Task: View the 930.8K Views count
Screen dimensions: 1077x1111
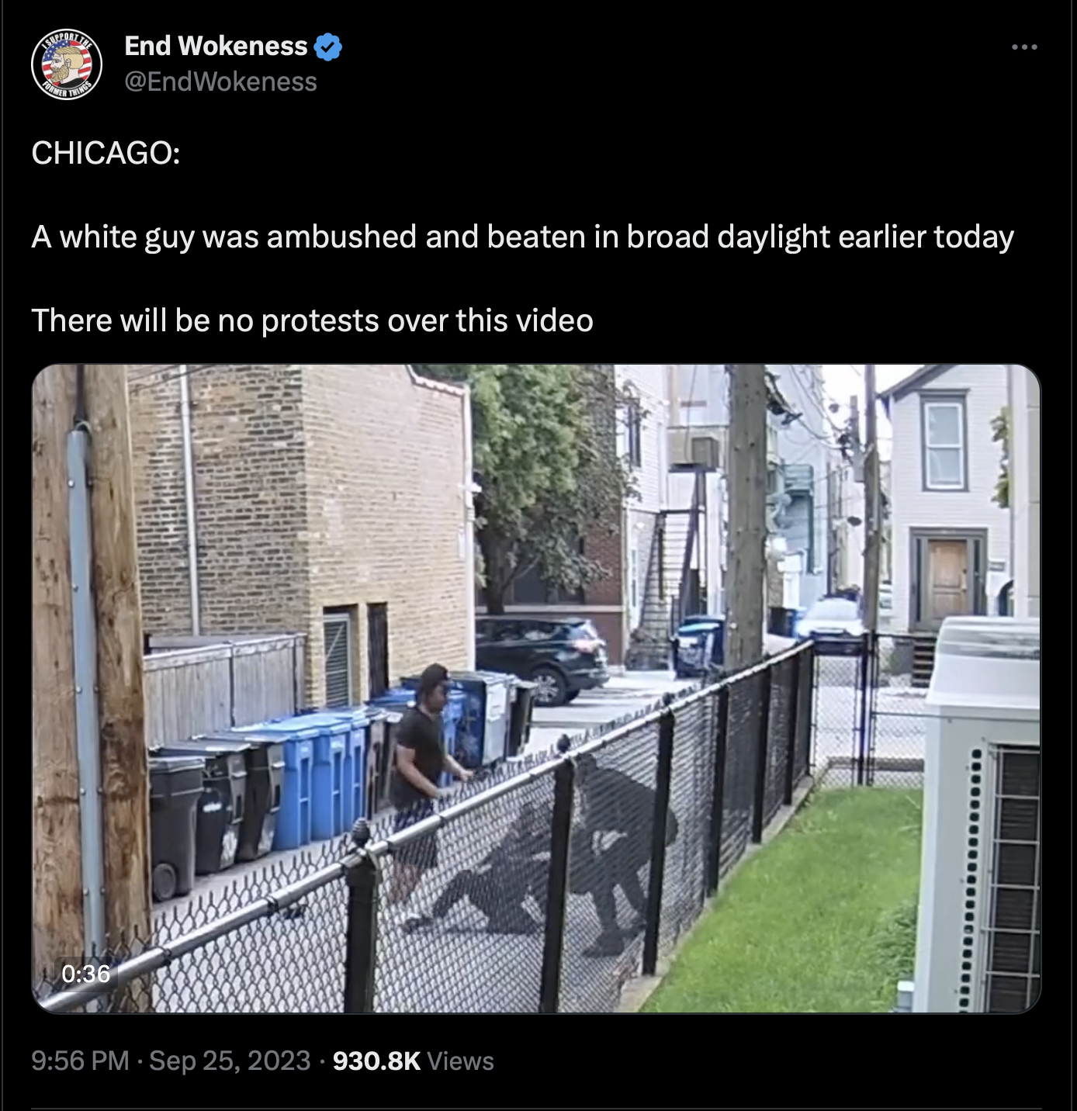Action: (414, 1061)
